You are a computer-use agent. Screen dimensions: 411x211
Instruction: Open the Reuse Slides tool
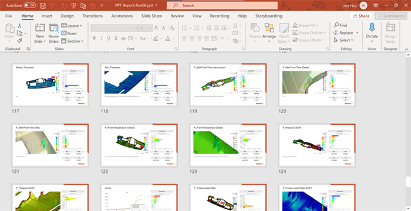pos(53,33)
